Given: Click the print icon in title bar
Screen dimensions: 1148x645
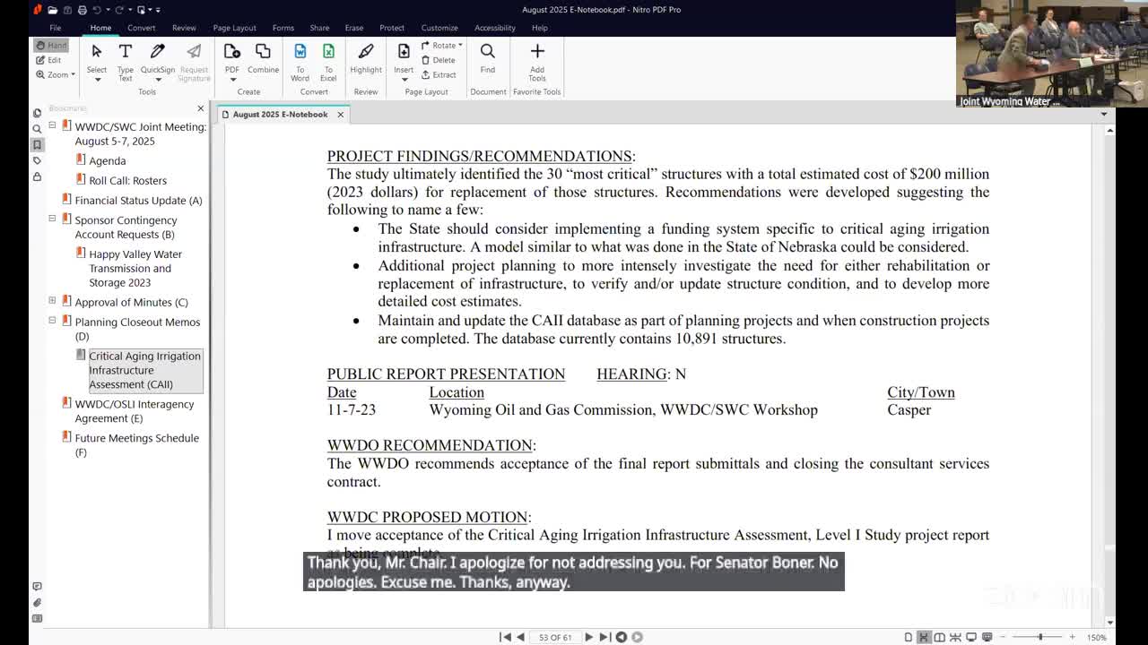Looking at the screenshot, I should [83, 10].
